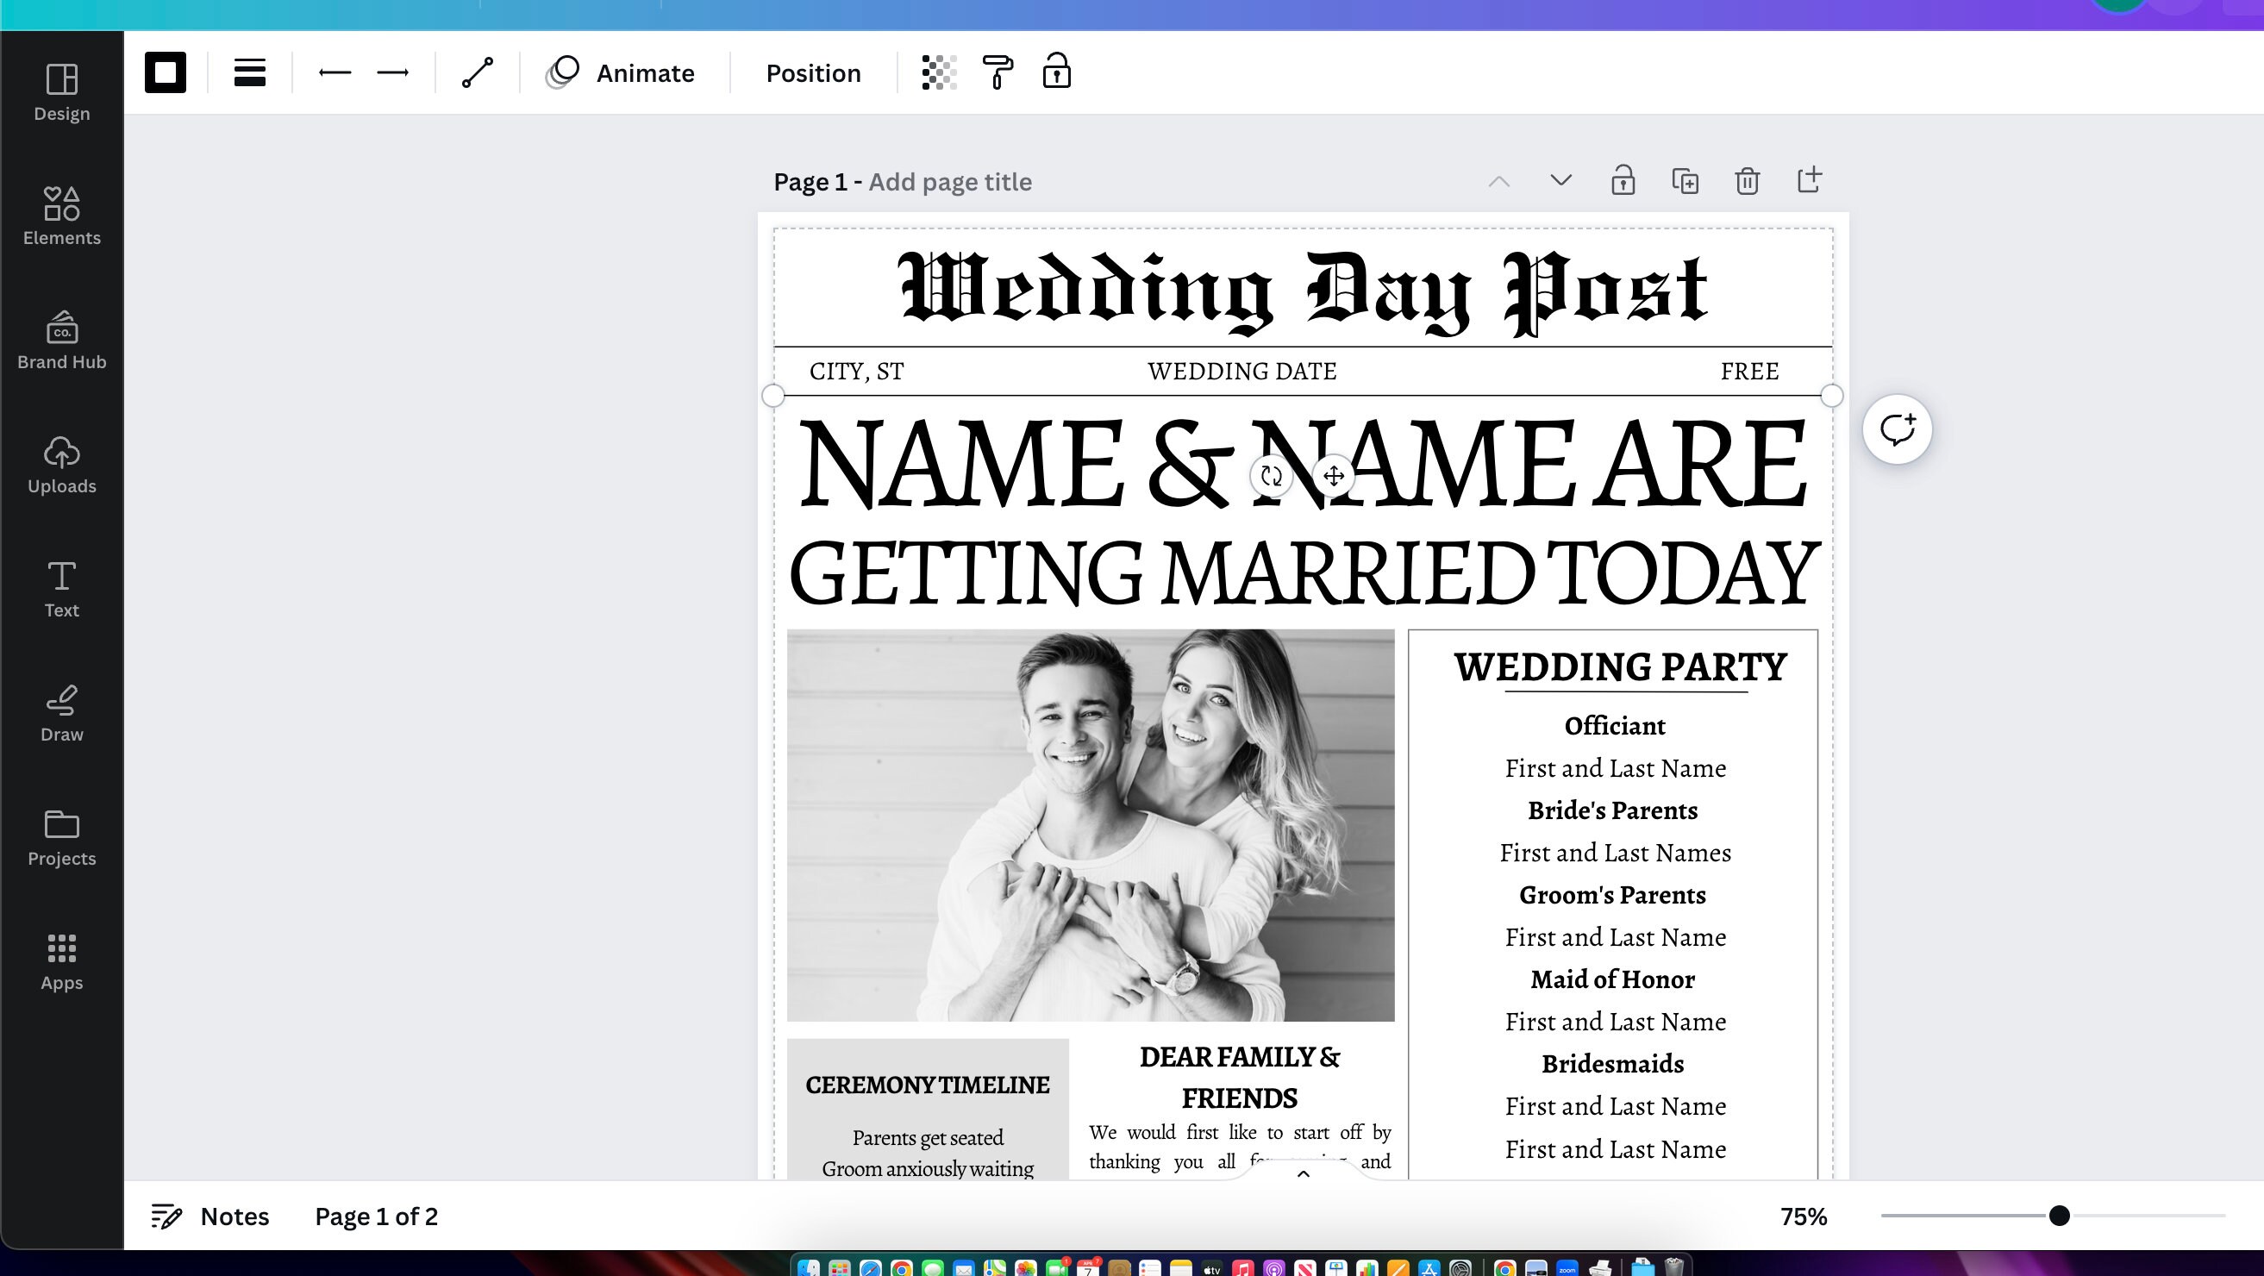
Task: Click the upward chevron to move page up
Action: (x=1498, y=180)
